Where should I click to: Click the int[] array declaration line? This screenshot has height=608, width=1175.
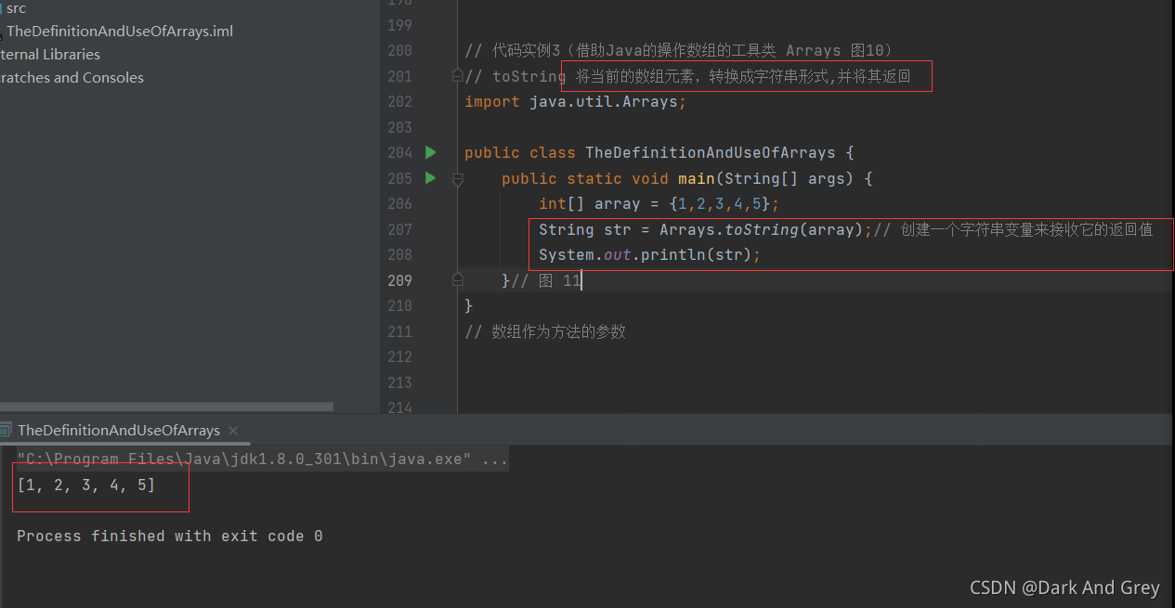pyautogui.click(x=659, y=203)
